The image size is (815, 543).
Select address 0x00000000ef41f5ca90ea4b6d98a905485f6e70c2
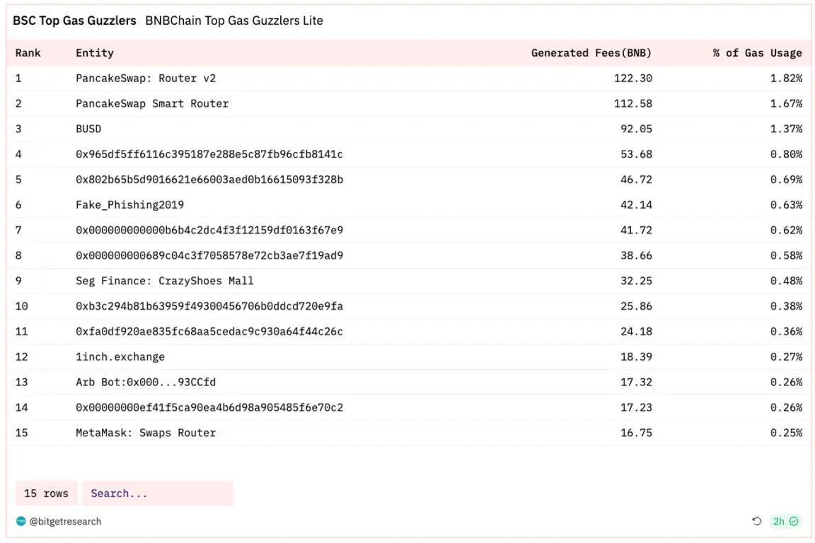pos(209,407)
